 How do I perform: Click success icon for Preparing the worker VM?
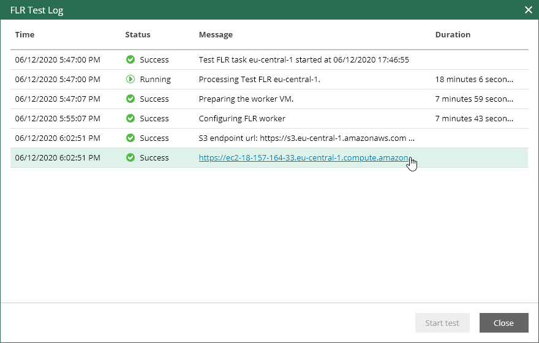[x=130, y=99]
